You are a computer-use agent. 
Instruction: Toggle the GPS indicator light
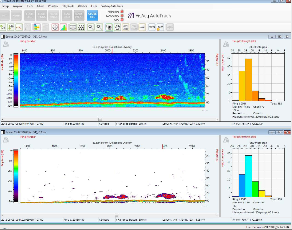122,20
